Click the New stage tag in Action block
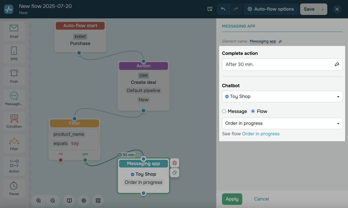The width and height of the screenshot is (348, 208). 144,100
